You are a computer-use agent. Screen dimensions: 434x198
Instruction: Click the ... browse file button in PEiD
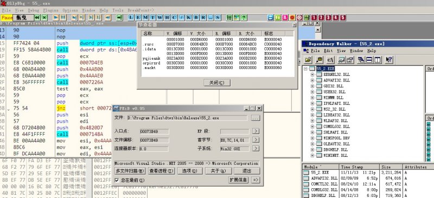pos(255,118)
